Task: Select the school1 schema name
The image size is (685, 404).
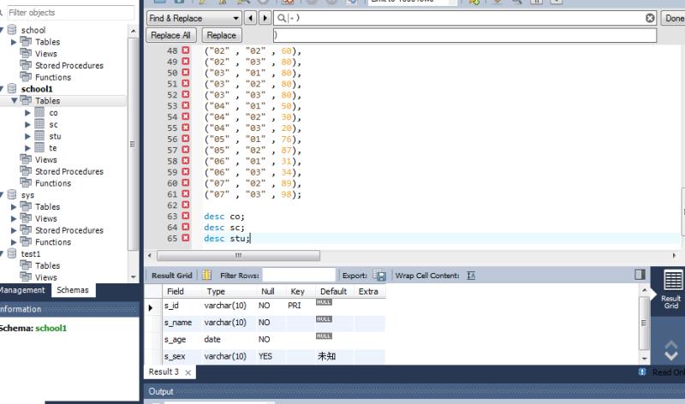Action: [x=37, y=89]
